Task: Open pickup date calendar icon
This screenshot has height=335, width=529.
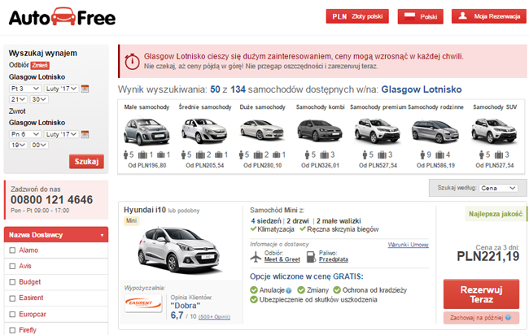Action: click(85, 89)
